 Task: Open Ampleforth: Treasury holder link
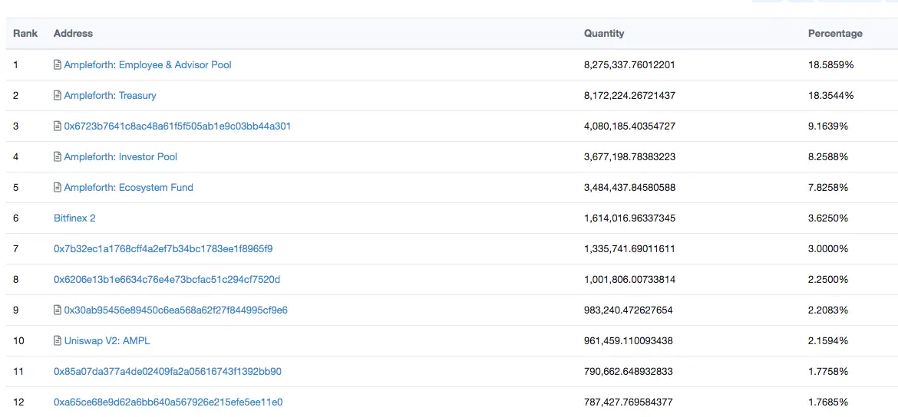click(110, 96)
